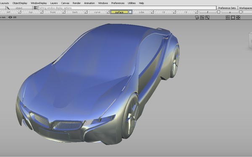Select the top layer button
The height and width of the screenshot is (157, 252).
click(31, 12)
